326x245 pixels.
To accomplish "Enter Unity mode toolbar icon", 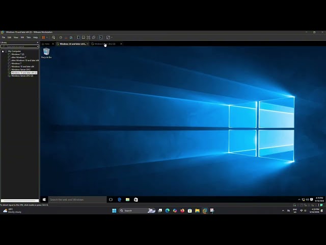I will (94, 37).
